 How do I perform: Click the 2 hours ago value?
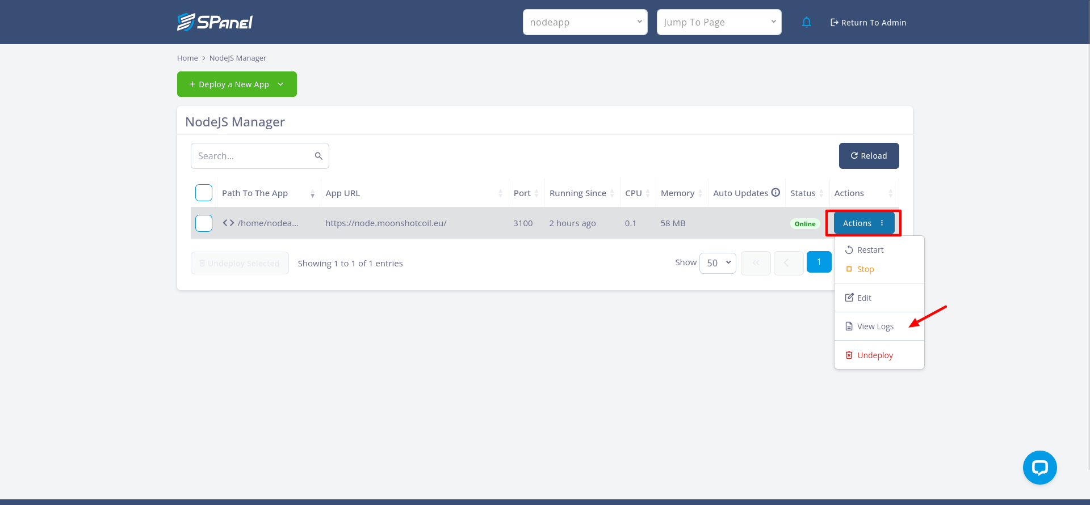click(x=572, y=223)
